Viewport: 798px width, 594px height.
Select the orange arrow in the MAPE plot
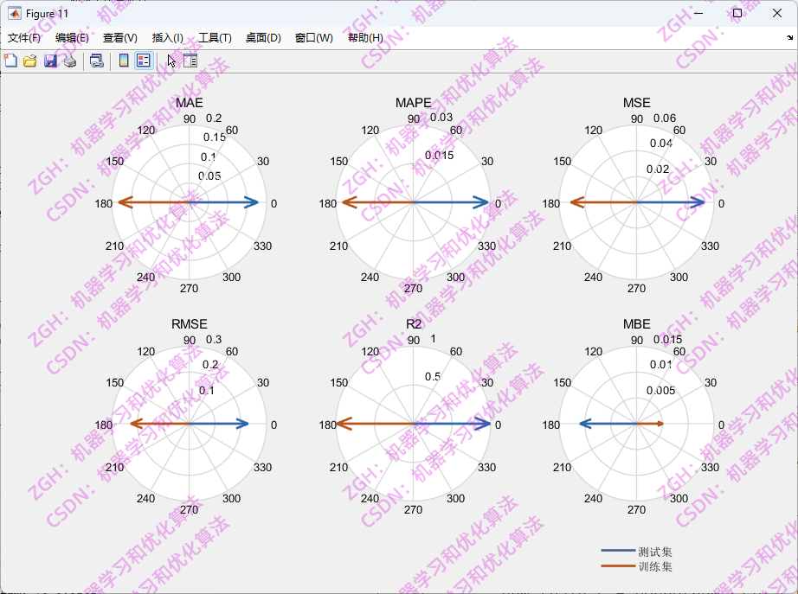(x=377, y=202)
